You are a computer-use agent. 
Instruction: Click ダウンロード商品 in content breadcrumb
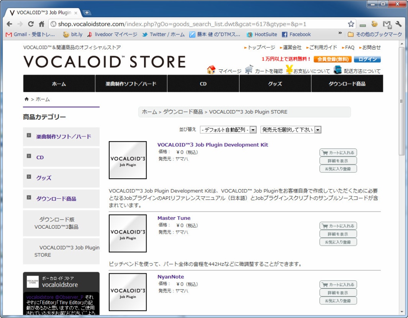point(183,112)
